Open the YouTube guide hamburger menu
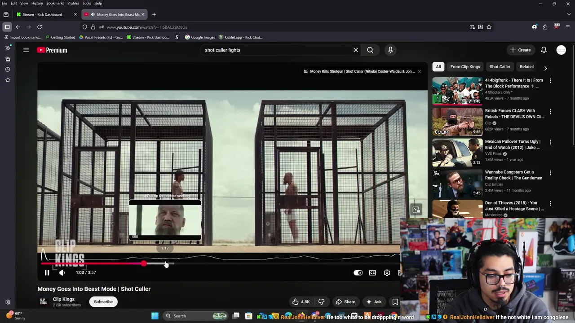 click(x=26, y=50)
